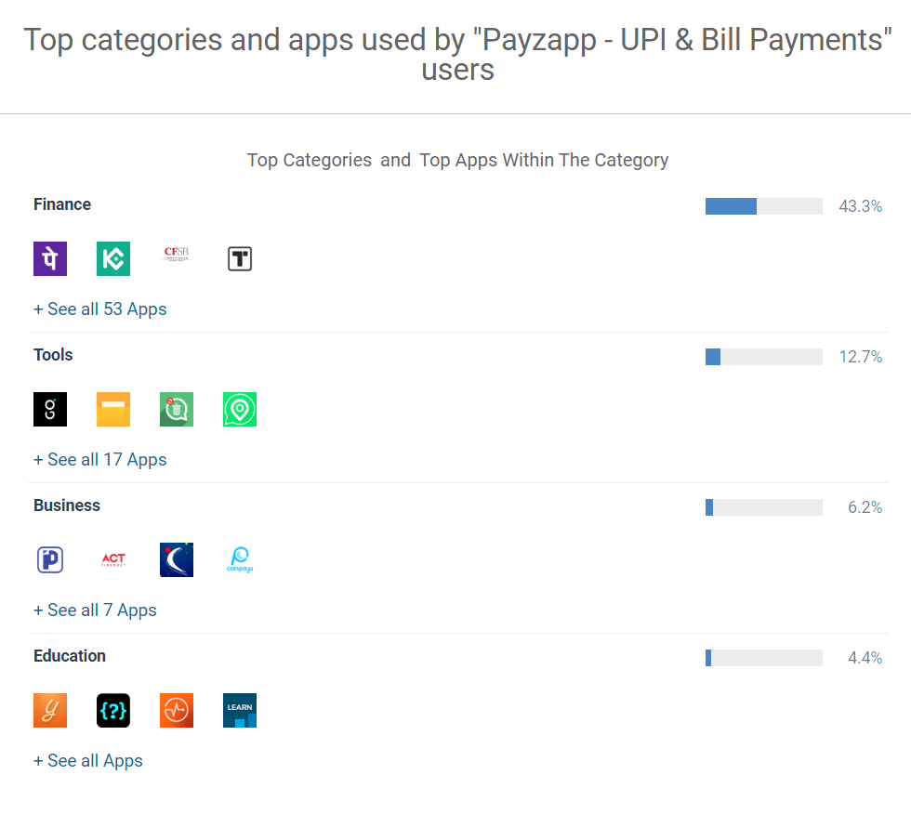Select the blue crescent moon app icon
911x814 pixels.
[x=176, y=559]
